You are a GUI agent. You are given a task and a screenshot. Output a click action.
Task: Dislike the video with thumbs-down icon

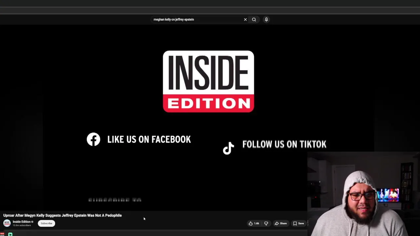pos(266,223)
